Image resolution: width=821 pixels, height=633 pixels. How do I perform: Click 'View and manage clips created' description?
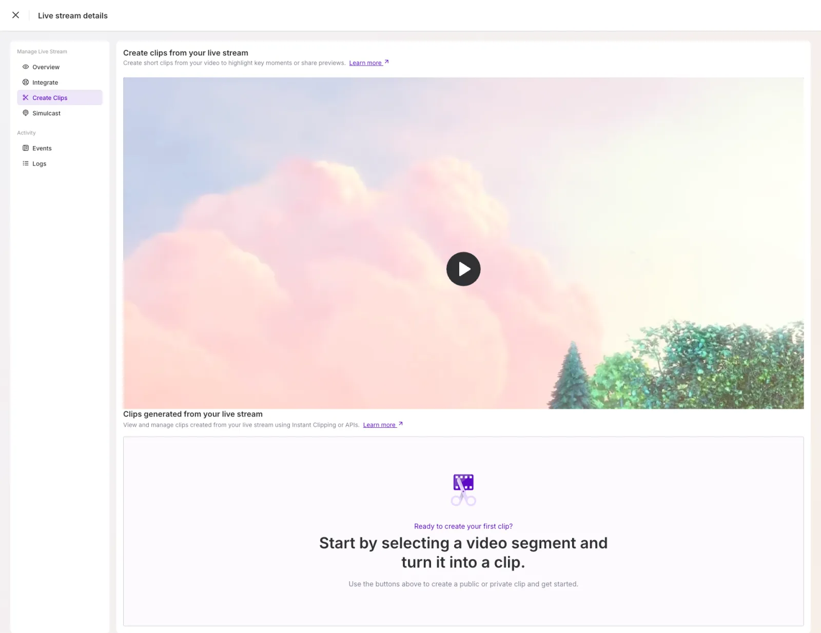click(x=241, y=425)
